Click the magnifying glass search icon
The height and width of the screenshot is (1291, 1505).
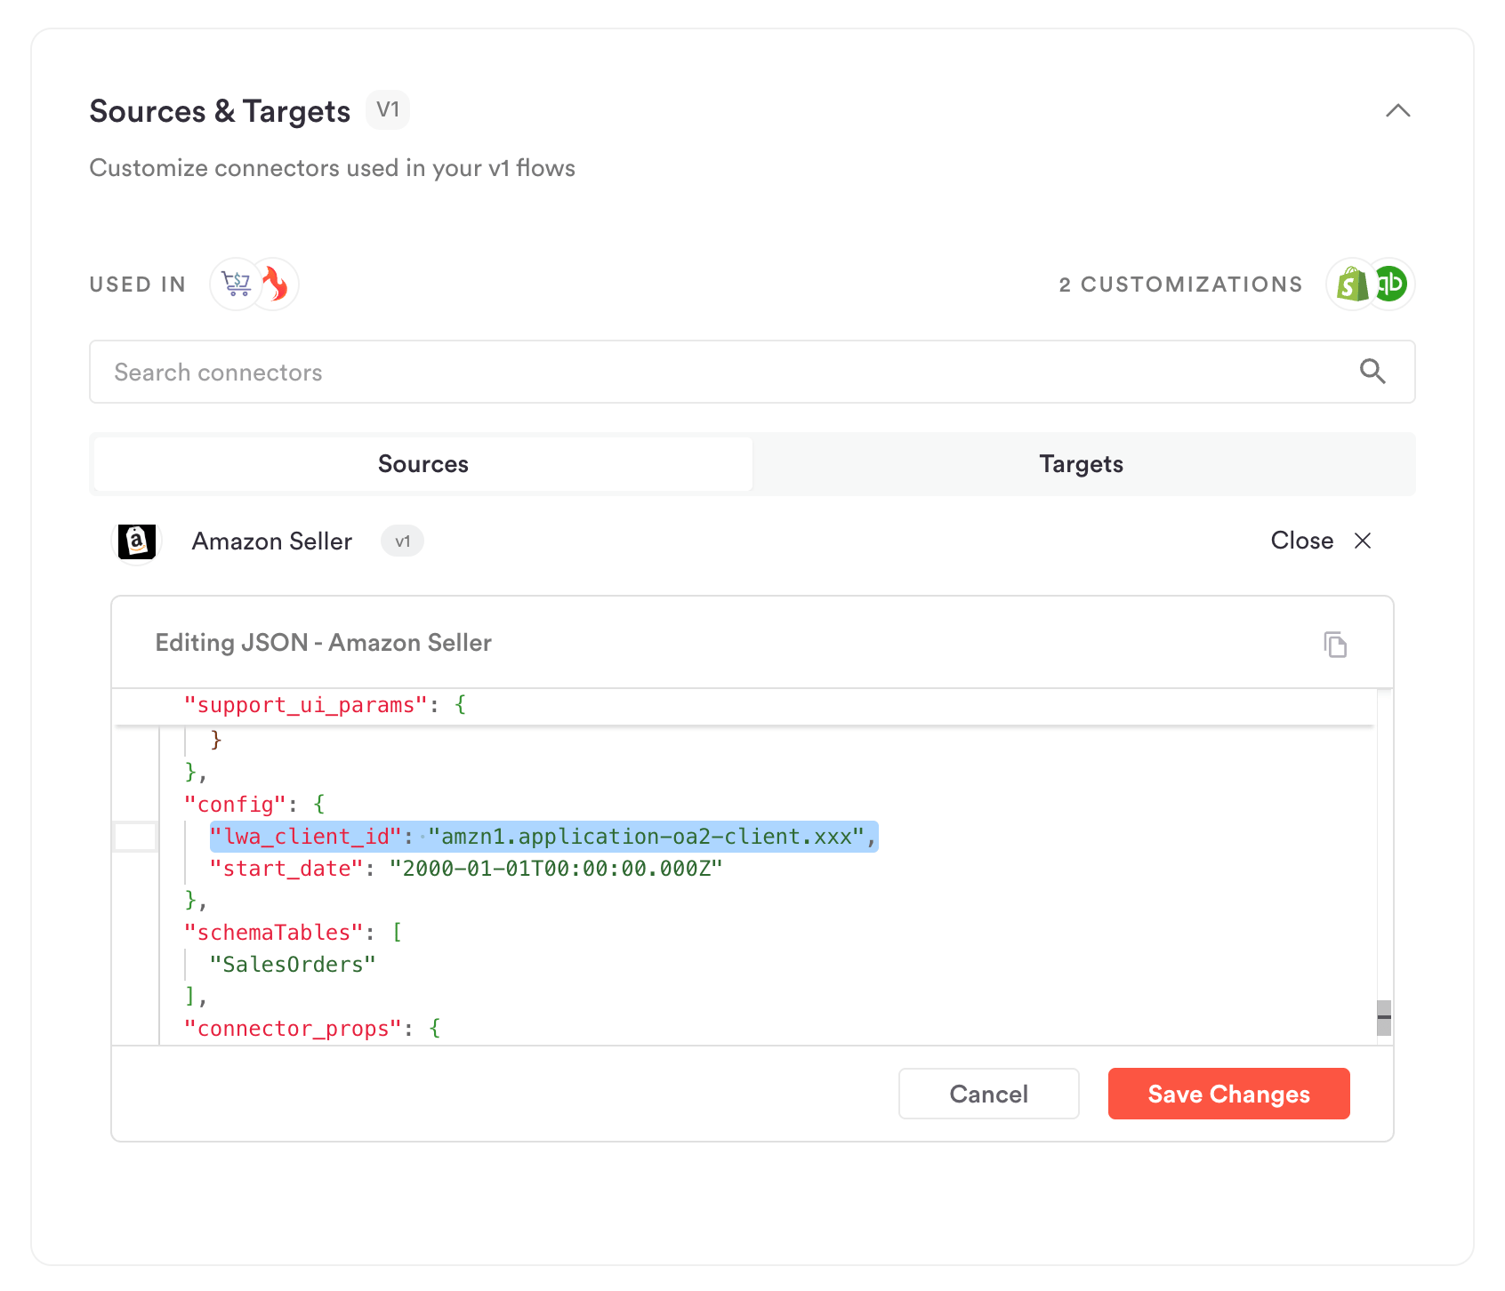tap(1372, 372)
